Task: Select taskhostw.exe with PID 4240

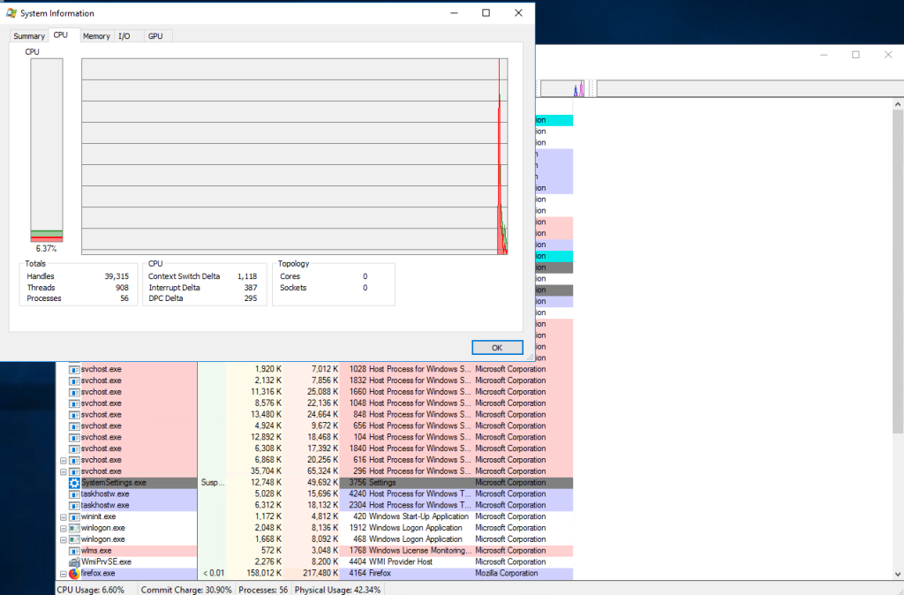Action: (104, 494)
